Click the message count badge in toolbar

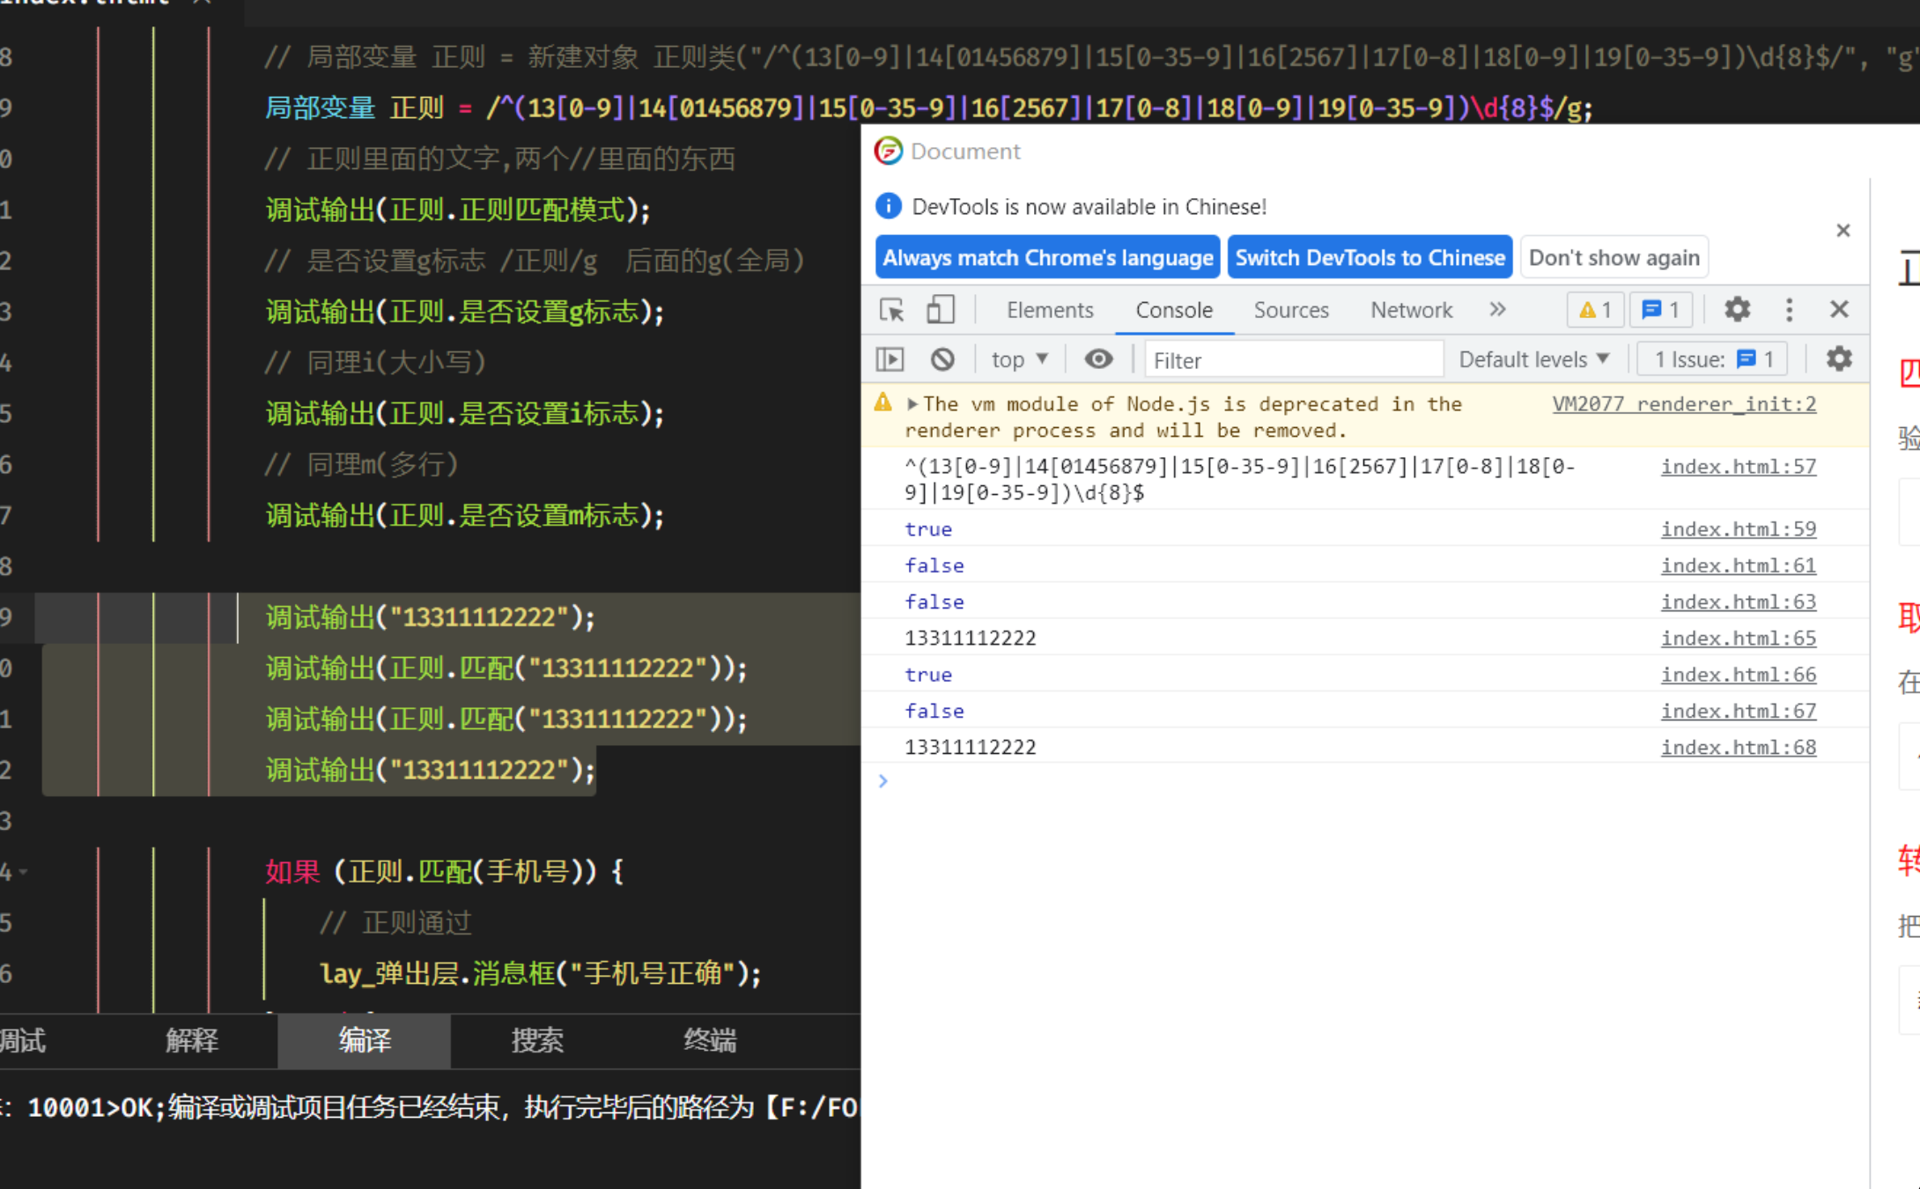click(x=1661, y=310)
